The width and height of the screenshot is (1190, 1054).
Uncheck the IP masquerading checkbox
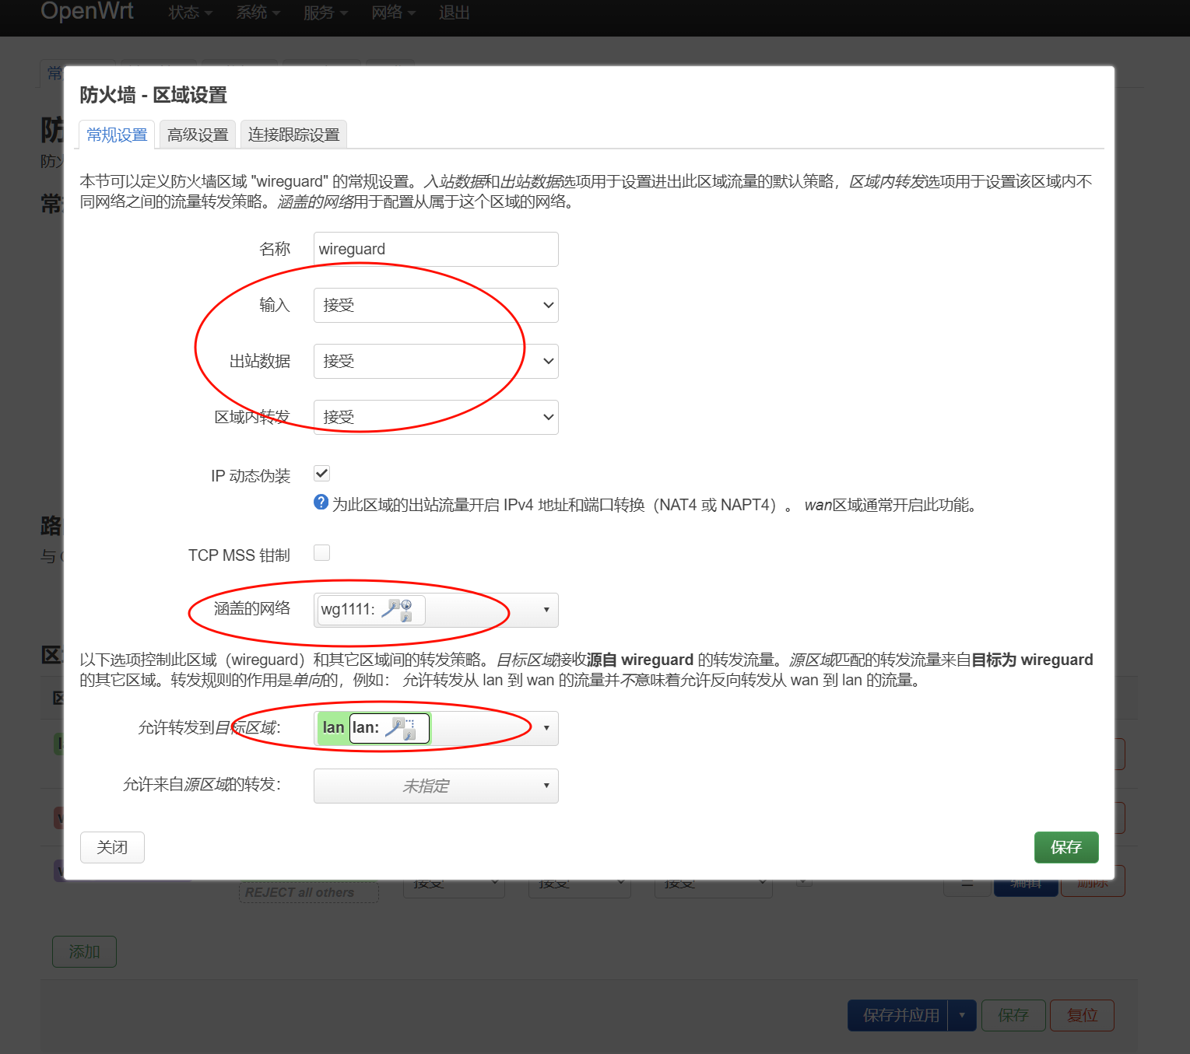click(321, 474)
